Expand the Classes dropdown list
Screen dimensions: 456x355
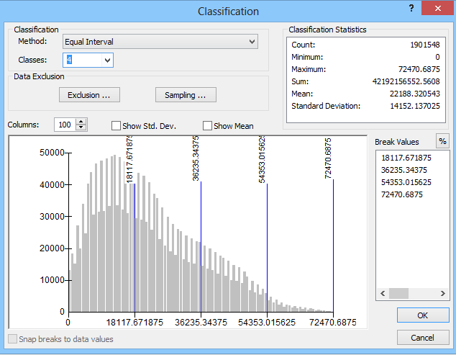click(x=107, y=60)
